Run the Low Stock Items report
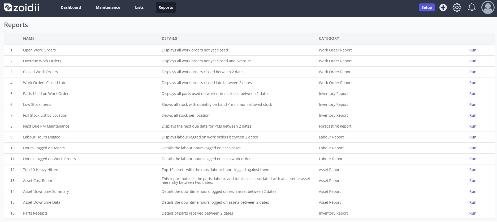 click(473, 105)
